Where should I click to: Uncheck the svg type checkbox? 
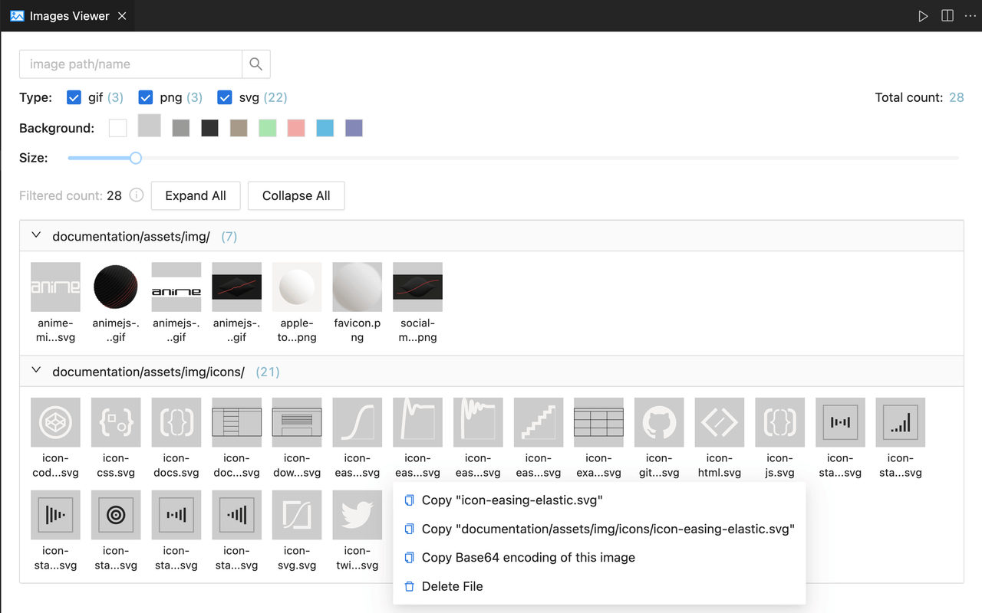click(x=225, y=97)
